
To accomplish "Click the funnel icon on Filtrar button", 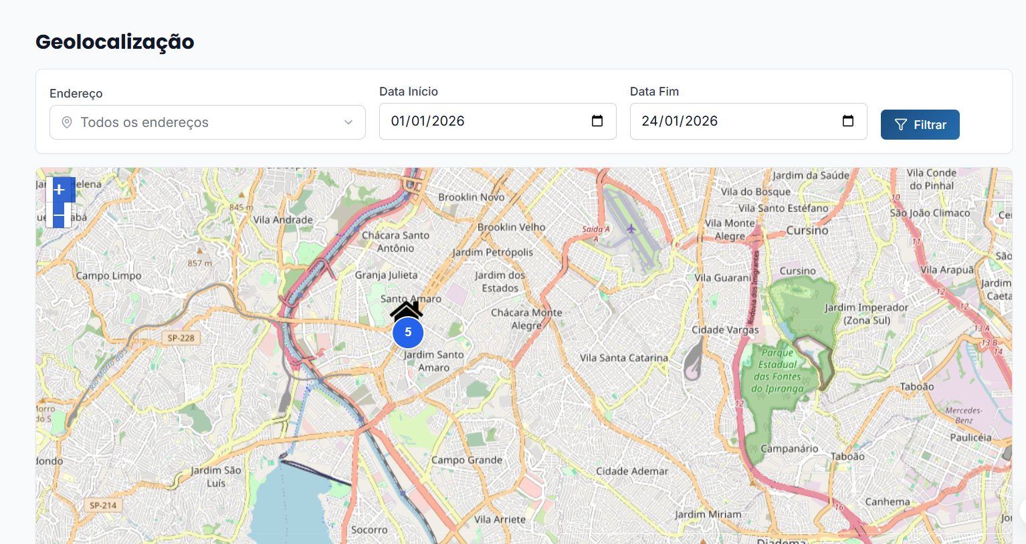I will pos(900,125).
